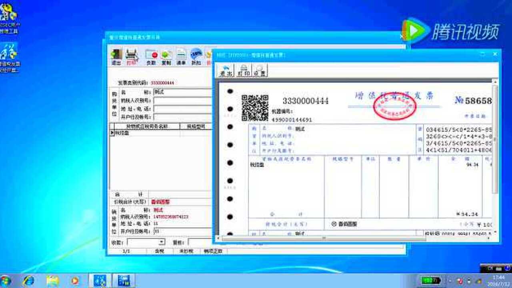512x288 pixels.
Task: Click vertical scrollbar of print preview
Action: click(x=495, y=139)
